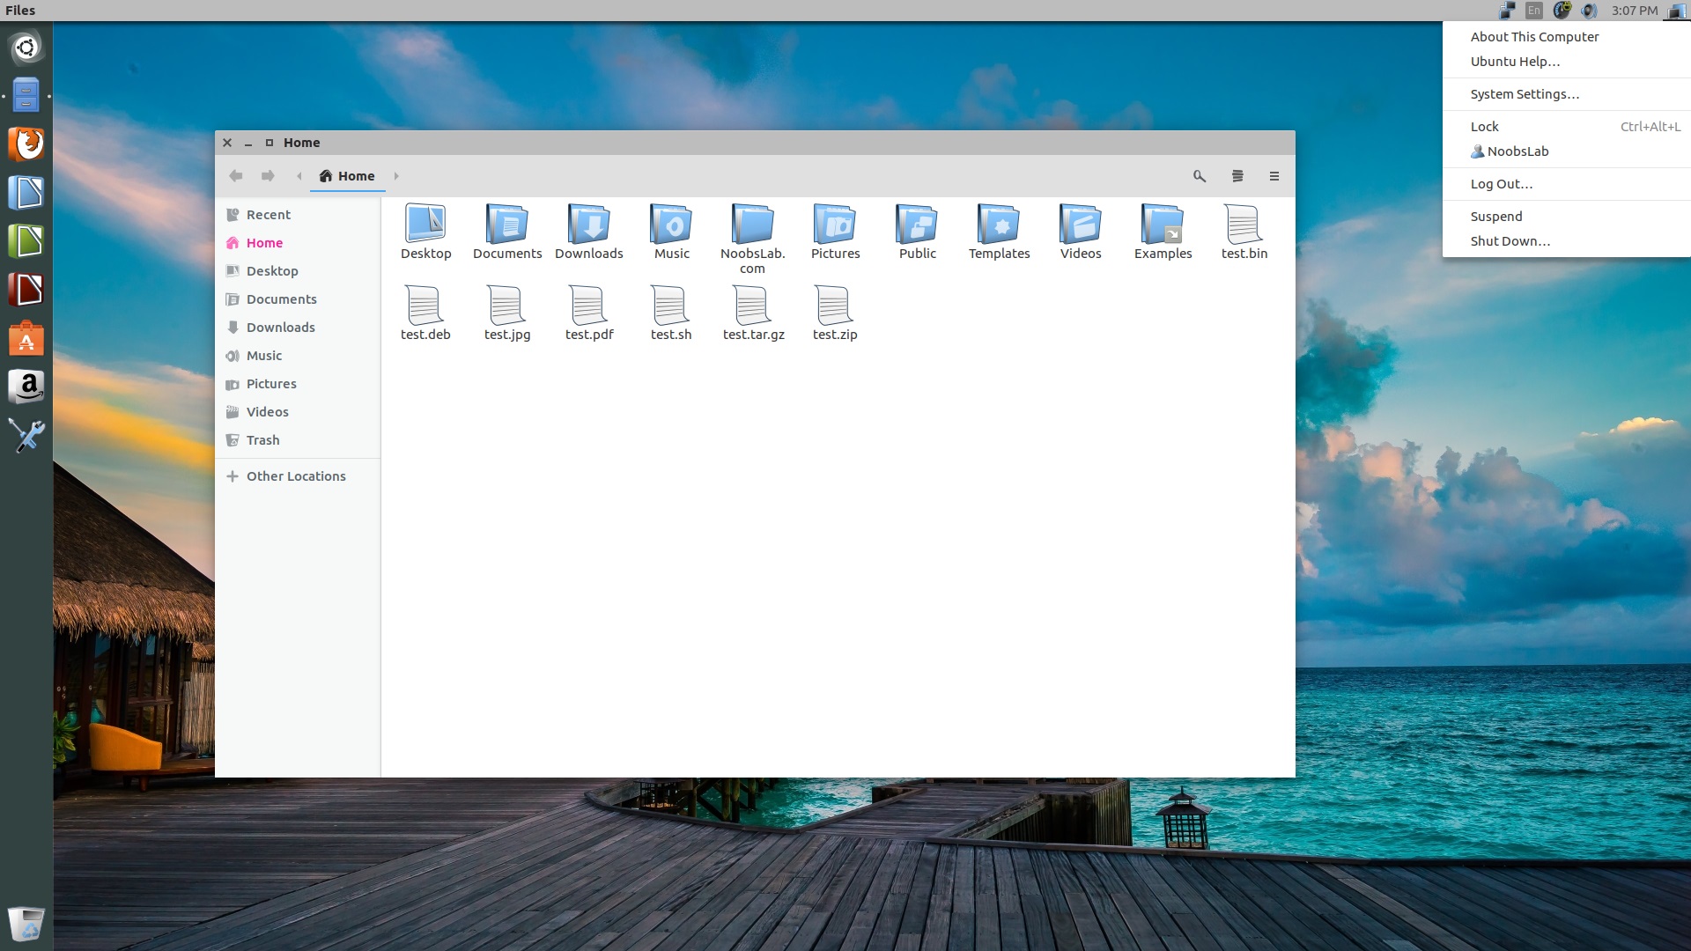Open the Trash from the sidebar
The height and width of the screenshot is (951, 1691).
(x=262, y=439)
